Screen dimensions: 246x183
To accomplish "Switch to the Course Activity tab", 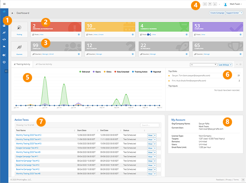I will [x=44, y=64].
